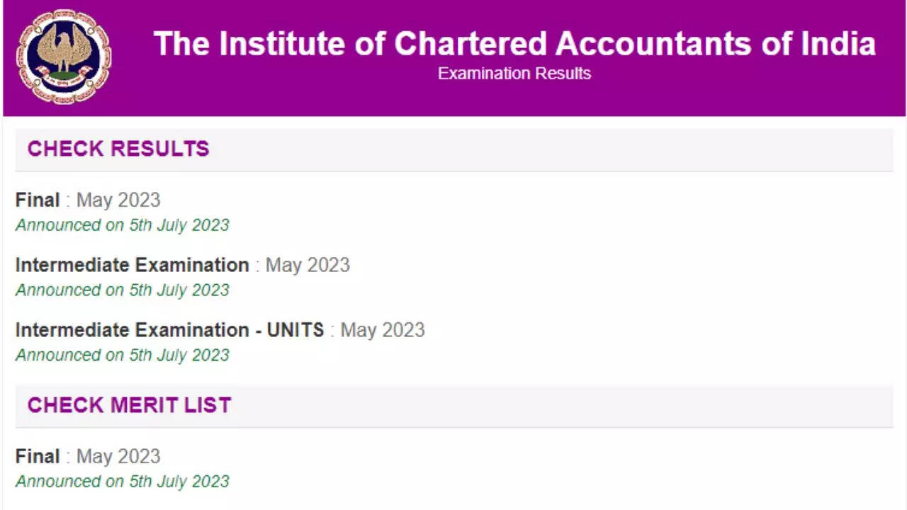Click the ICAI circular seal logo
Image resolution: width=907 pixels, height=510 pixels.
(x=64, y=57)
